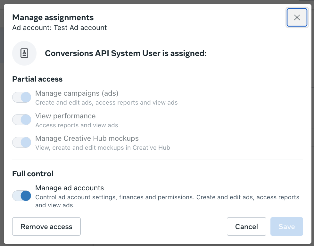314x246 pixels.
Task: Click the 'Manage ad accounts' label
Action: [70, 188]
